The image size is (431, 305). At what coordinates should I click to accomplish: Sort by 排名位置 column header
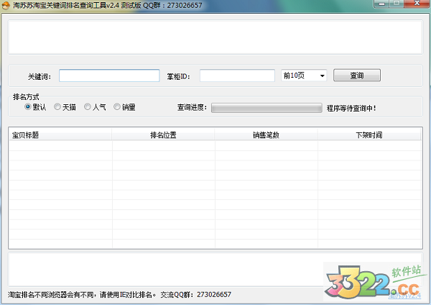163,135
